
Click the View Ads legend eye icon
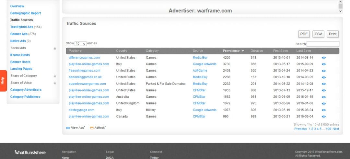pyautogui.click(x=68, y=128)
